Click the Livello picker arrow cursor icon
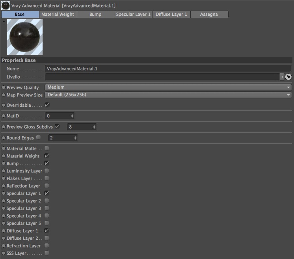 [288, 77]
